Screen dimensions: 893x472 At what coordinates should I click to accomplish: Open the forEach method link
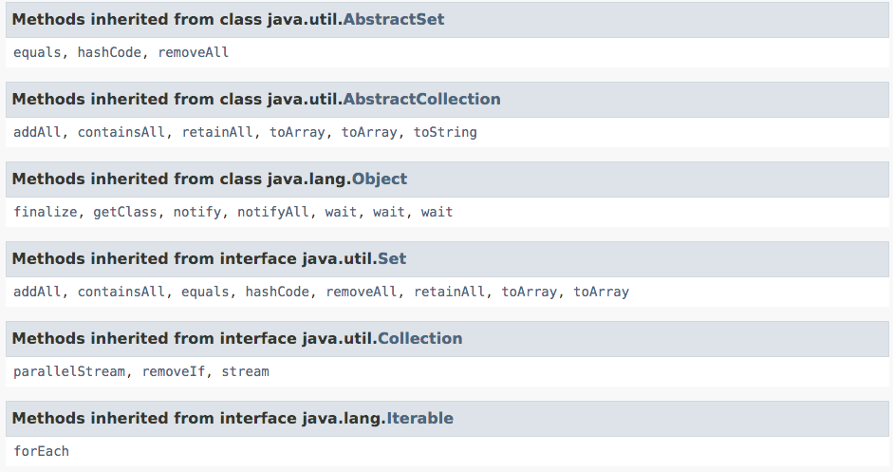pyautogui.click(x=41, y=451)
